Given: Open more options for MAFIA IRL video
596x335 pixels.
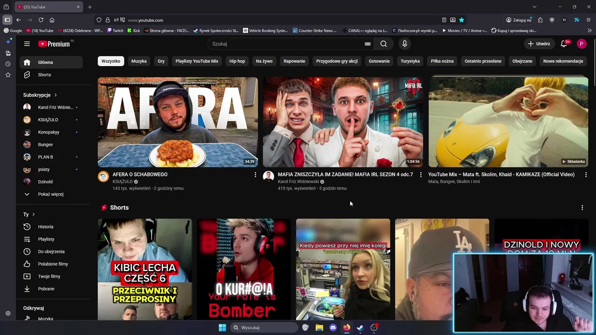Looking at the screenshot, I should [420, 174].
